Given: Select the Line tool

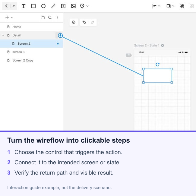Looking at the screenshot, I should (x=53, y=6).
